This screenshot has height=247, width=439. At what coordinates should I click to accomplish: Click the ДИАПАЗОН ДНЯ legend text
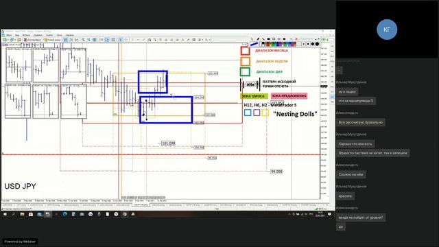270,72
